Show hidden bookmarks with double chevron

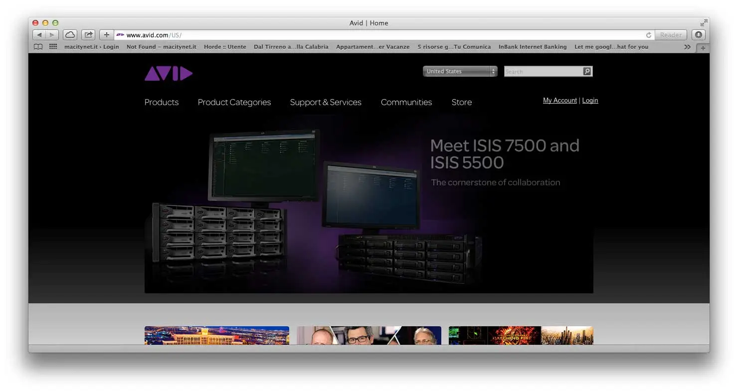pos(687,47)
